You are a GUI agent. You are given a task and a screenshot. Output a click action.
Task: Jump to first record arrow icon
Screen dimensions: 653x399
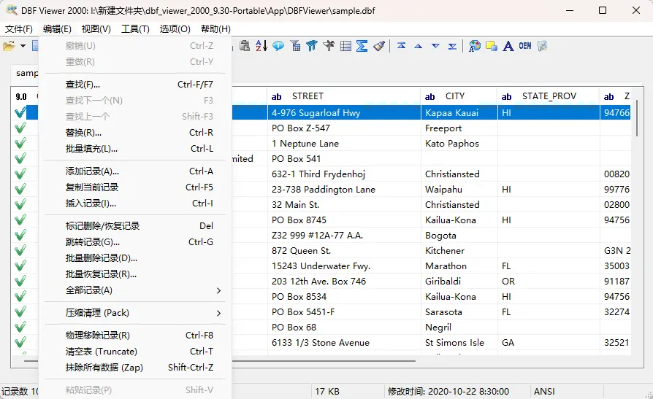click(402, 46)
